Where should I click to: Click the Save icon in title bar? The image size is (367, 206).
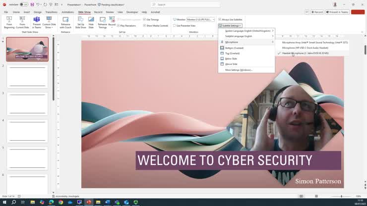pyautogui.click(x=32, y=4)
